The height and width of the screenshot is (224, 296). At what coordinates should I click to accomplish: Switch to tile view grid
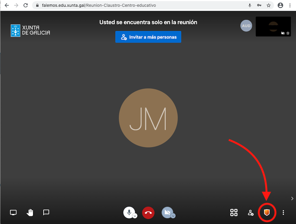[x=234, y=213]
